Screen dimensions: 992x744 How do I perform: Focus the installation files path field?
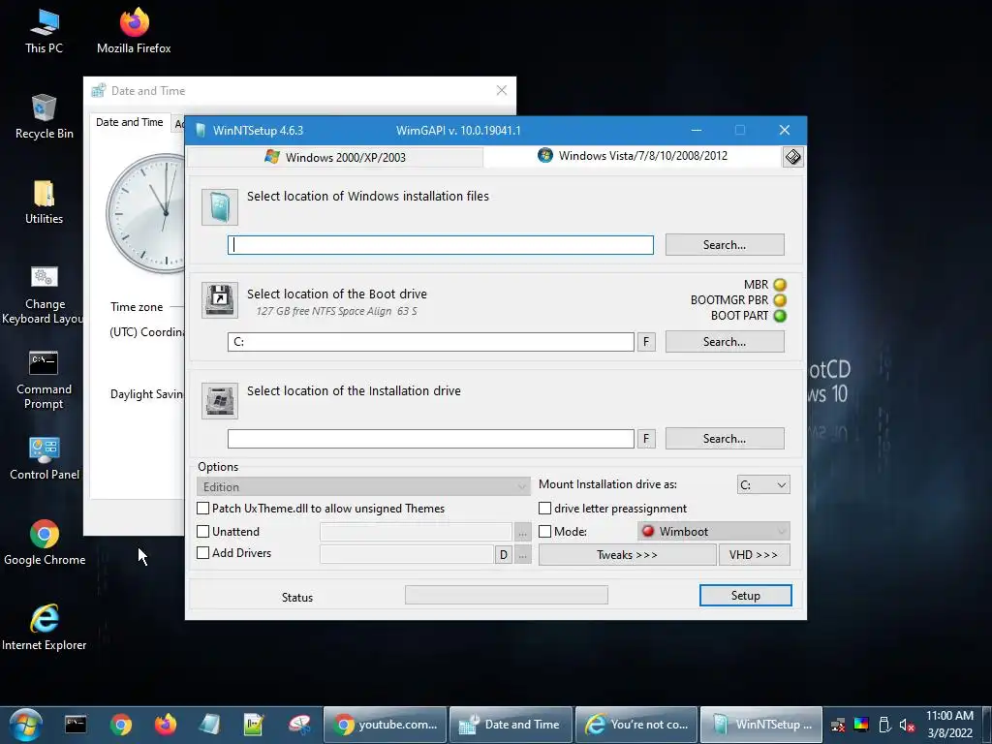(x=441, y=245)
